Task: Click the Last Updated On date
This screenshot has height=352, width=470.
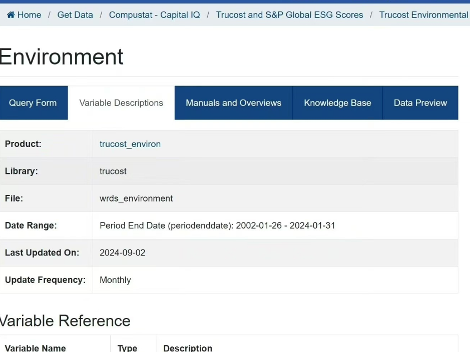Action: [x=122, y=253]
